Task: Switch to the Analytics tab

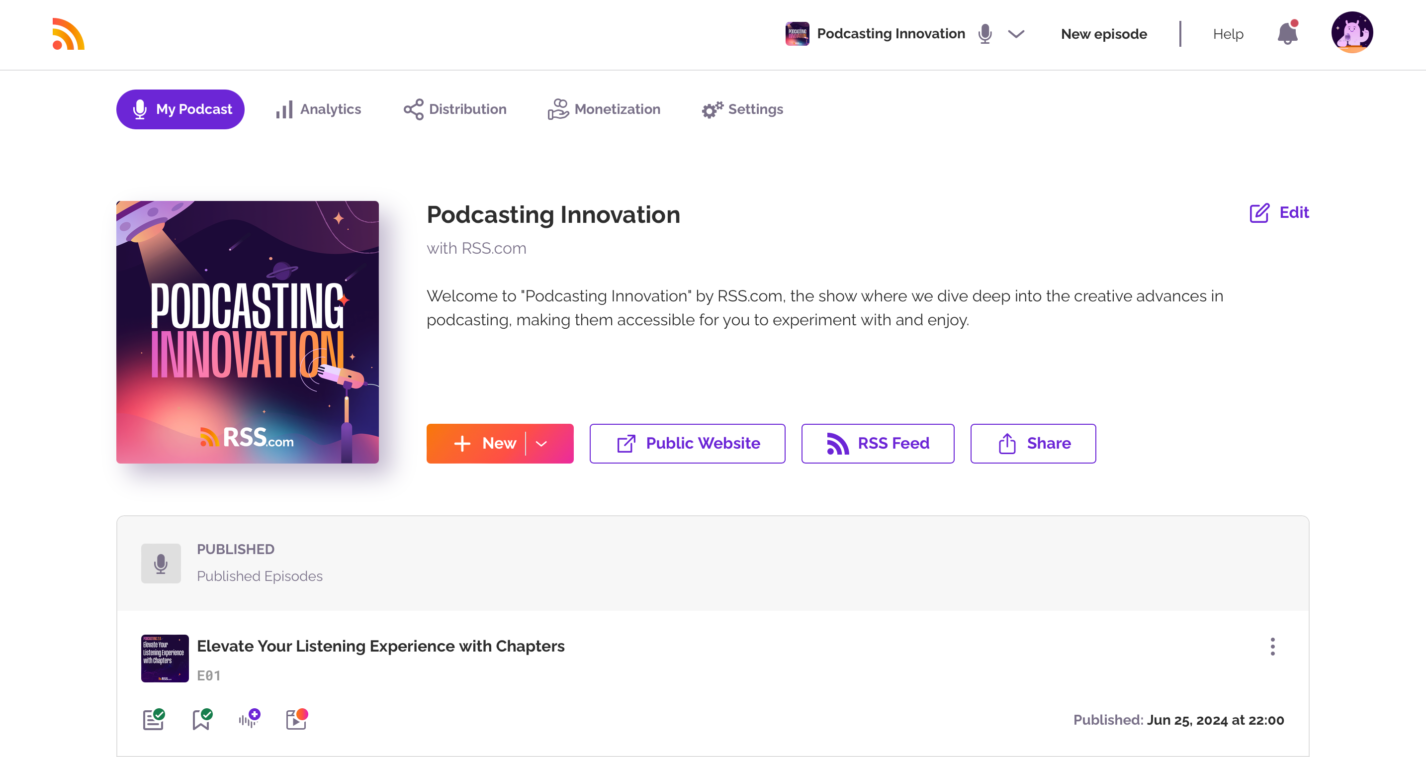Action: pos(318,109)
